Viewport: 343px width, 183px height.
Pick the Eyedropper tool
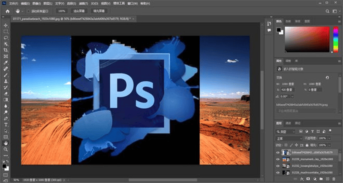6,63
